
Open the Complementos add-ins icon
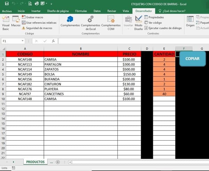click(70, 21)
